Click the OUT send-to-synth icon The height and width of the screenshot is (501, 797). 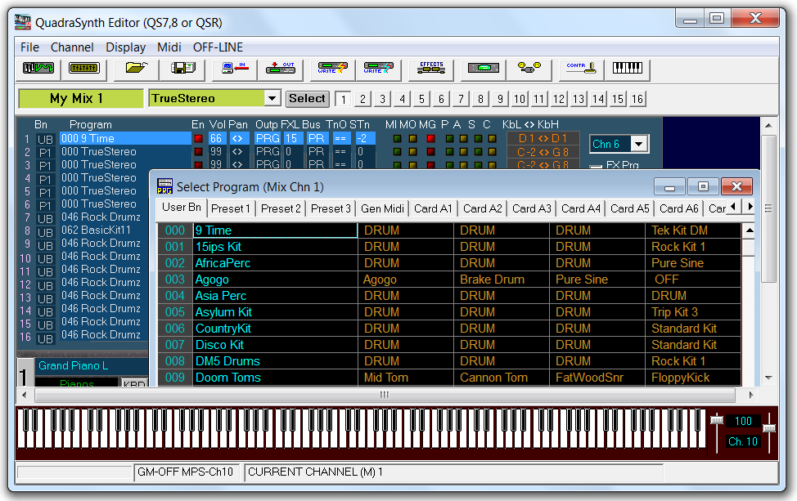pyautogui.click(x=279, y=69)
